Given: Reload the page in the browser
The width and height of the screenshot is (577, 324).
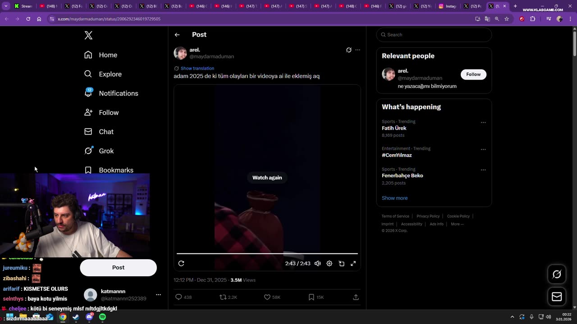Looking at the screenshot, I should click(28, 19).
